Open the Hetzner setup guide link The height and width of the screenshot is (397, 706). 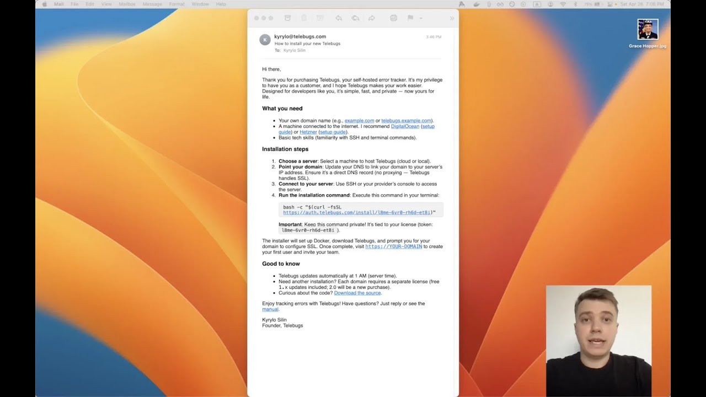pyautogui.click(x=333, y=132)
